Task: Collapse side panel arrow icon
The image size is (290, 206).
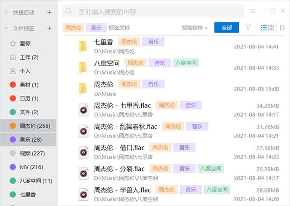Action: [282, 27]
